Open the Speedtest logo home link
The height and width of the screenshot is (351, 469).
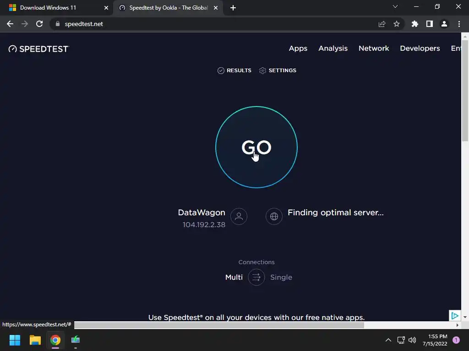point(39,48)
